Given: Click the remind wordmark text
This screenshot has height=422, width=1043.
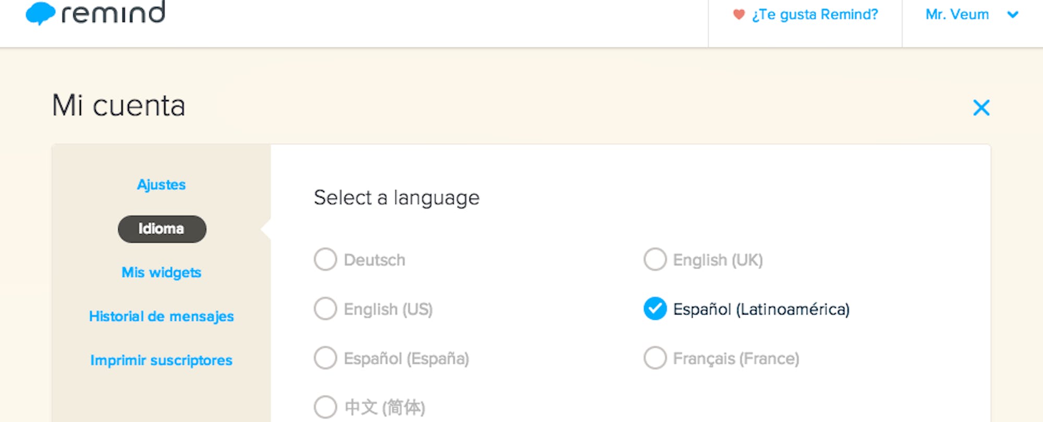Looking at the screenshot, I should pyautogui.click(x=113, y=13).
